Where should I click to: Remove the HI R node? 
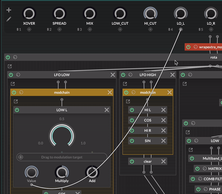tap(163, 131)
